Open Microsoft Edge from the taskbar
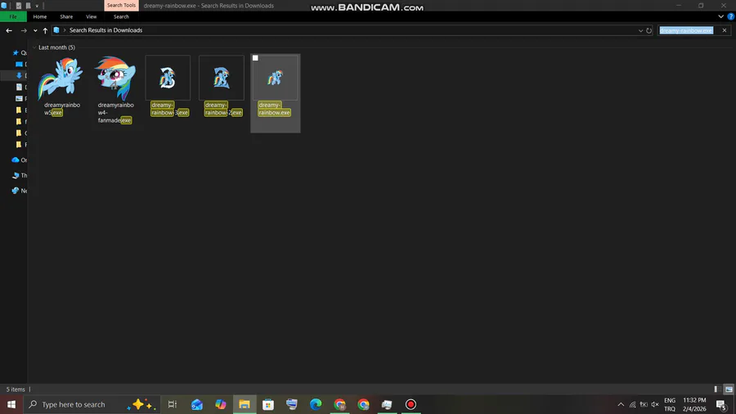Viewport: 736px width, 414px height. coord(316,404)
